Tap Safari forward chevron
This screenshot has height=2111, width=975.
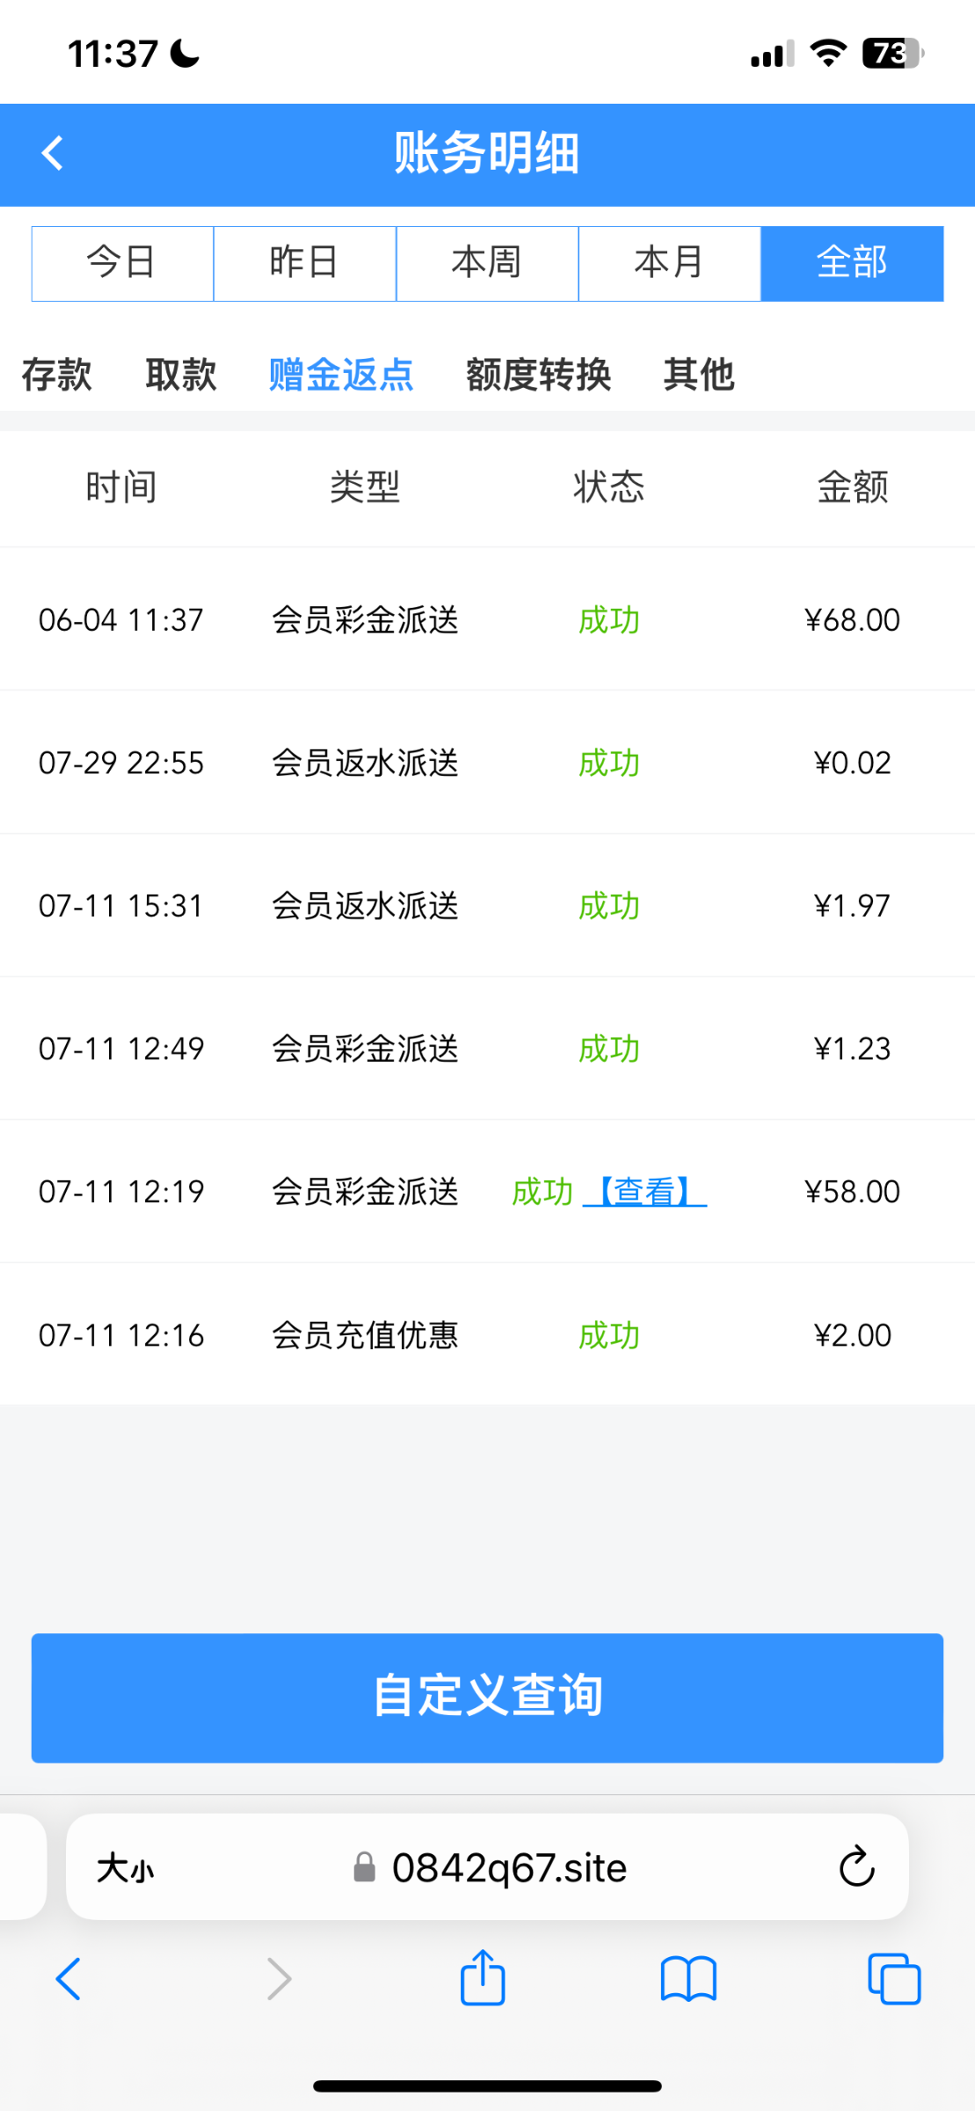click(x=279, y=1979)
